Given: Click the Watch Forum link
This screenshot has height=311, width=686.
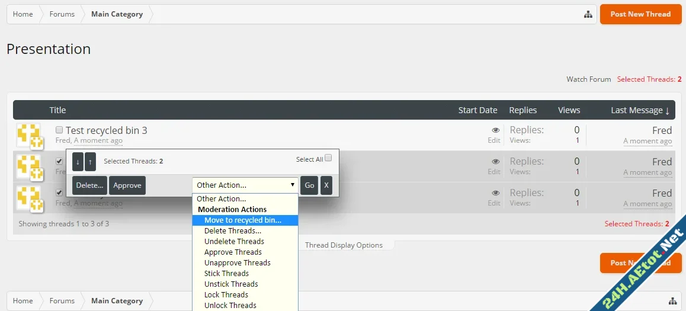Looking at the screenshot, I should [588, 79].
